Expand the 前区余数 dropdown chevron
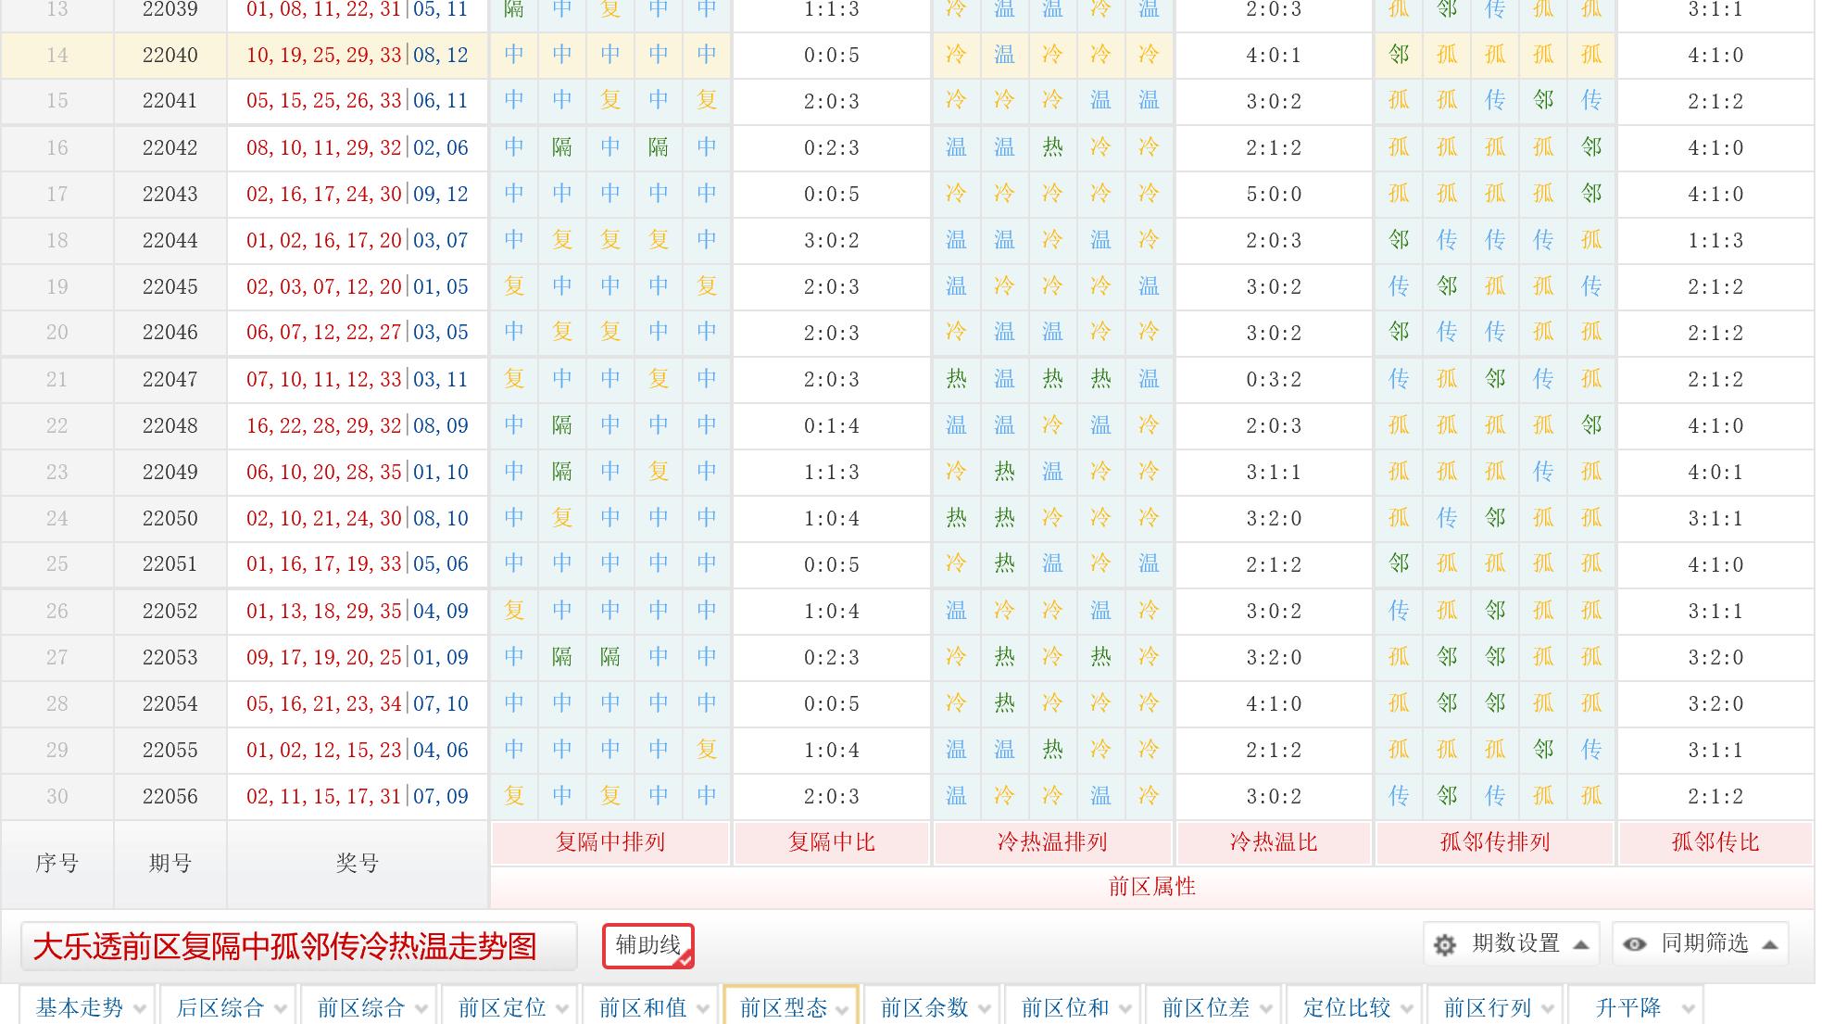The width and height of the screenshot is (1822, 1024). point(985,1009)
